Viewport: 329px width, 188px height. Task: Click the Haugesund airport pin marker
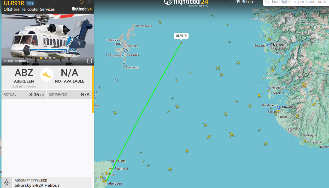click(269, 88)
